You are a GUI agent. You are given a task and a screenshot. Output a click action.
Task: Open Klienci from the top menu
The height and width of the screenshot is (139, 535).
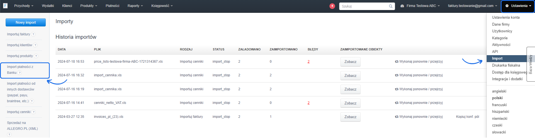coord(67,6)
